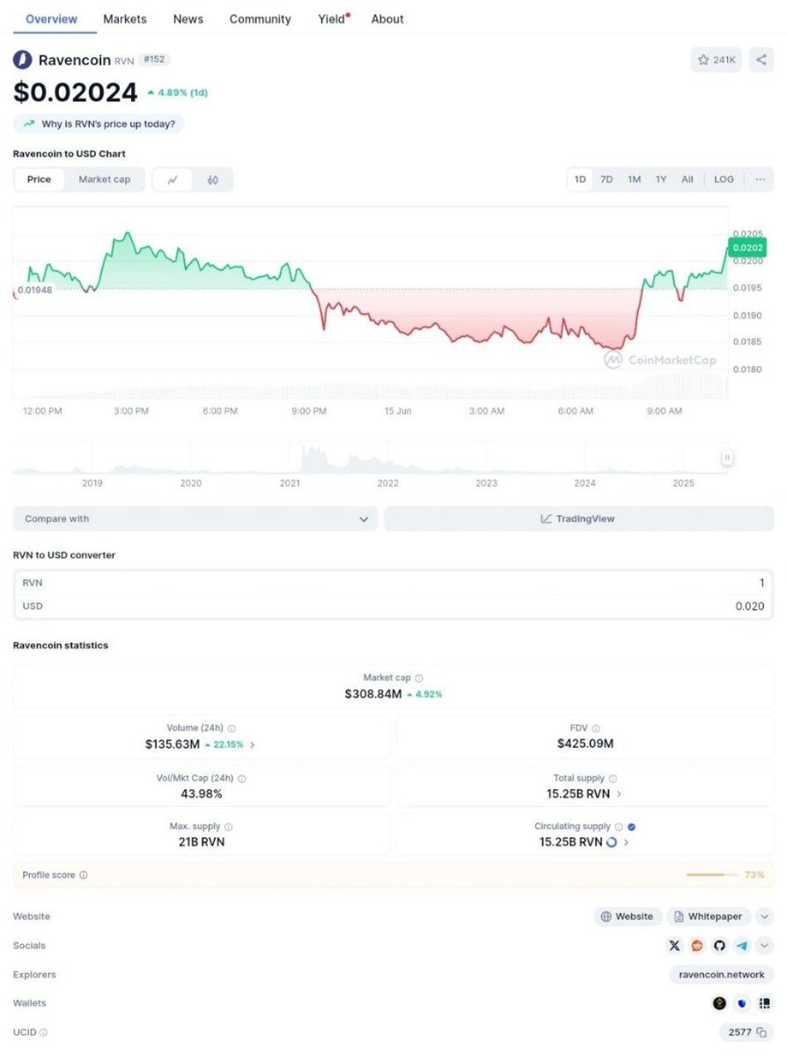787x1056 pixels.
Task: Click the $308.84M market cap value
Action: [x=373, y=694]
